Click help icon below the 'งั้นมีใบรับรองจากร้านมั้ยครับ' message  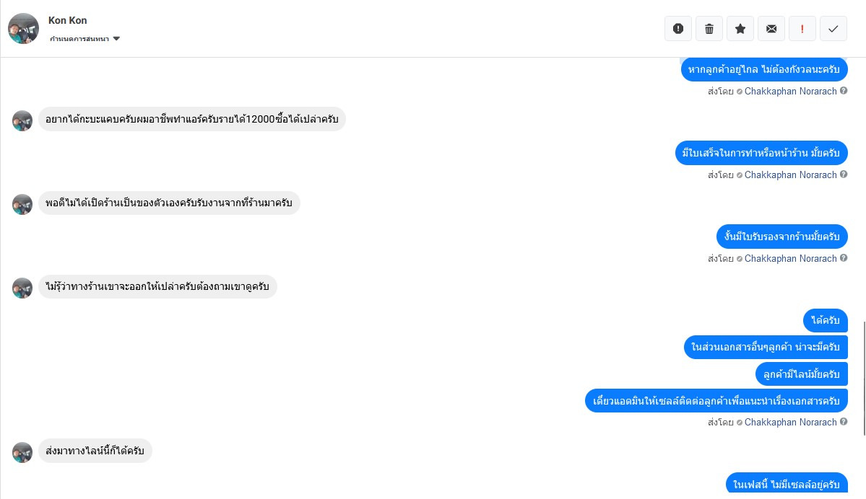click(844, 259)
